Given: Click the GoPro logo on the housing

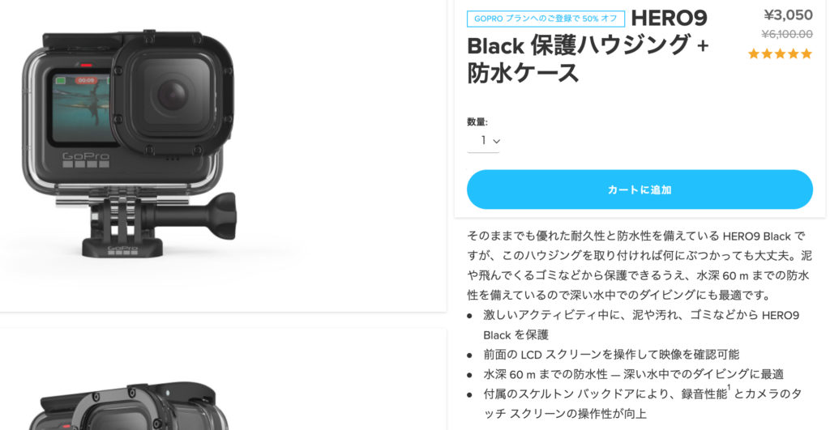Looking at the screenshot, I should point(86,156).
